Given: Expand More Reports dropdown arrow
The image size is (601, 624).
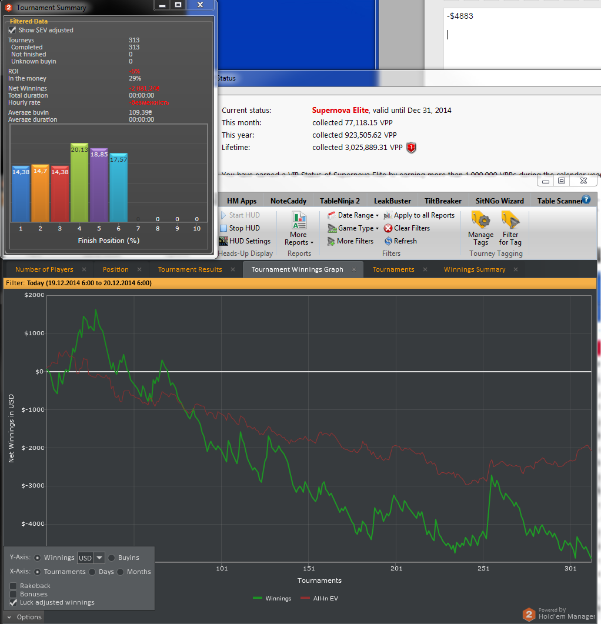Looking at the screenshot, I should coord(312,243).
